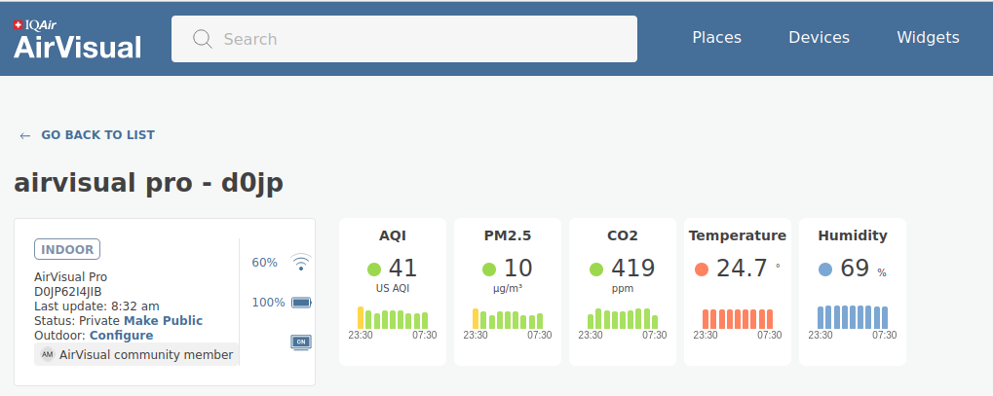Click the 419 ppm CO2 value

pos(632,269)
